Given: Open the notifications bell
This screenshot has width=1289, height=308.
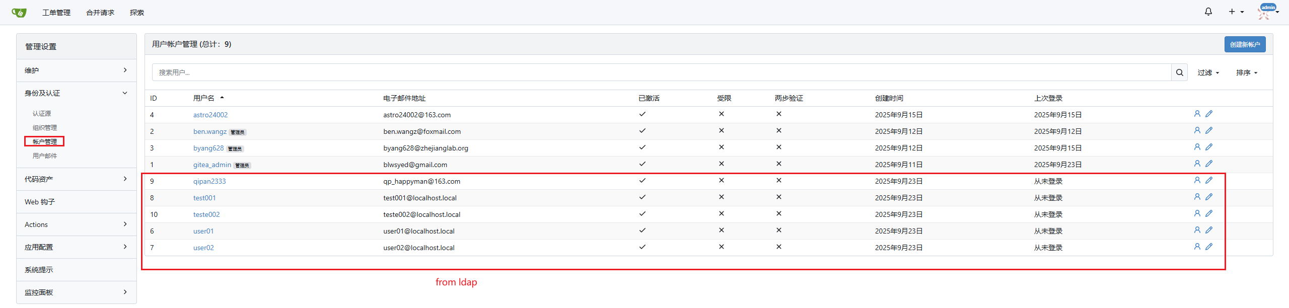Looking at the screenshot, I should tap(1208, 12).
